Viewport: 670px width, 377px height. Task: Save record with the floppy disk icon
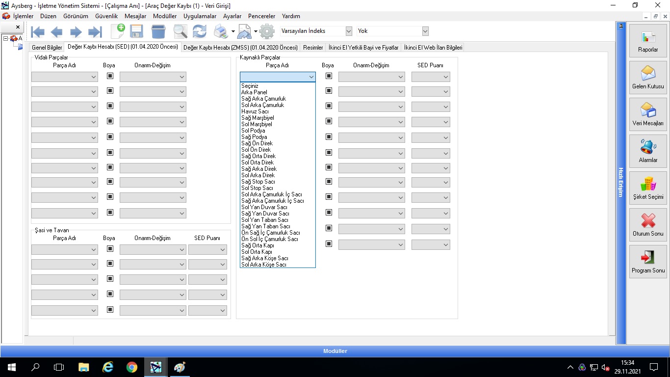(136, 32)
